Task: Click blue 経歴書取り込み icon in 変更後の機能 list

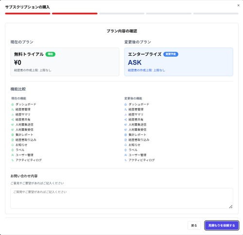Action: (125, 140)
